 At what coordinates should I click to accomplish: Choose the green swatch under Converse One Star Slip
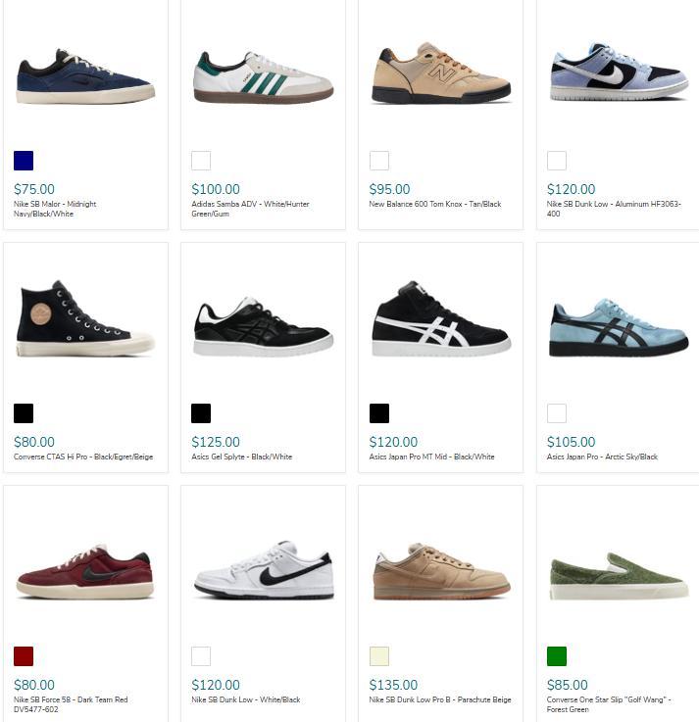click(557, 656)
